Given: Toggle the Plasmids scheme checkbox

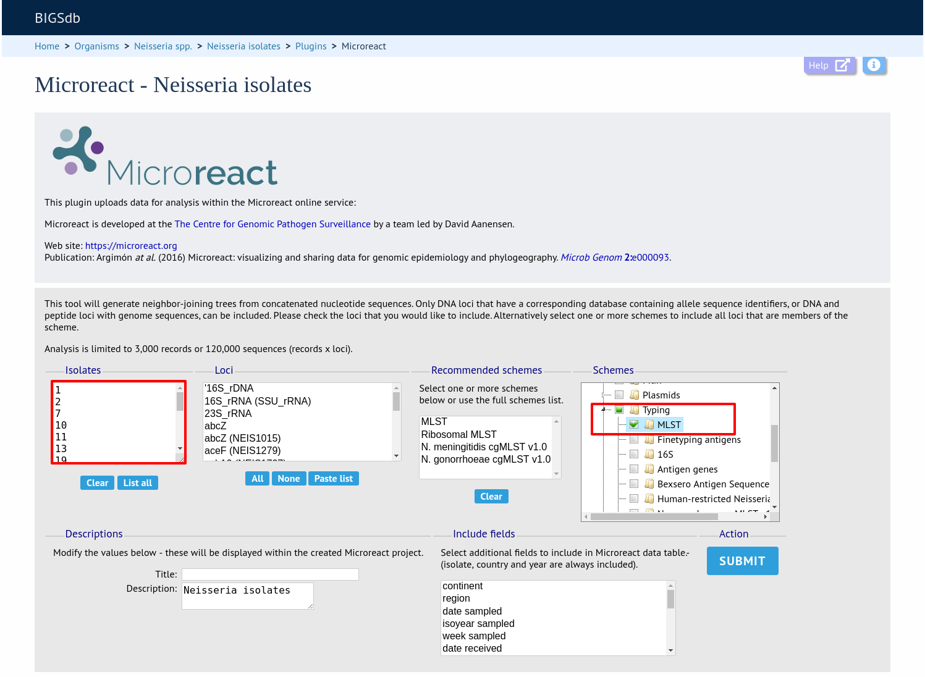Looking at the screenshot, I should point(619,395).
